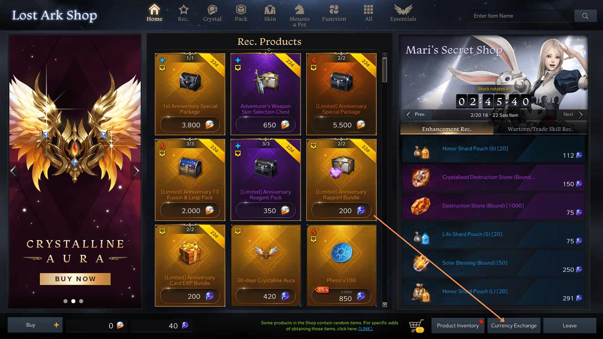Show previous banner with left arrow
Viewport: 603px width, 339px height.
tap(13, 171)
